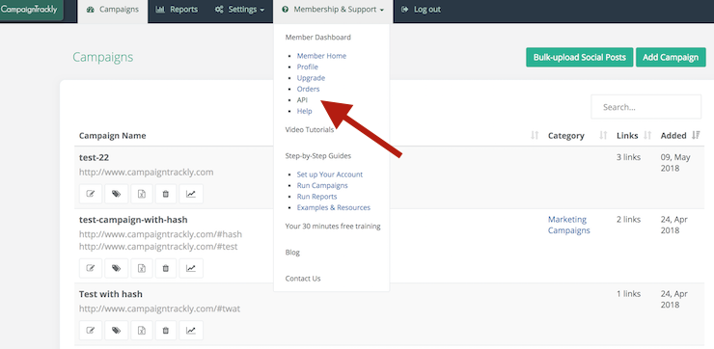Click the campaigntrackly.com/#hash URL
Screen dimensions: 714x349
[x=160, y=234]
